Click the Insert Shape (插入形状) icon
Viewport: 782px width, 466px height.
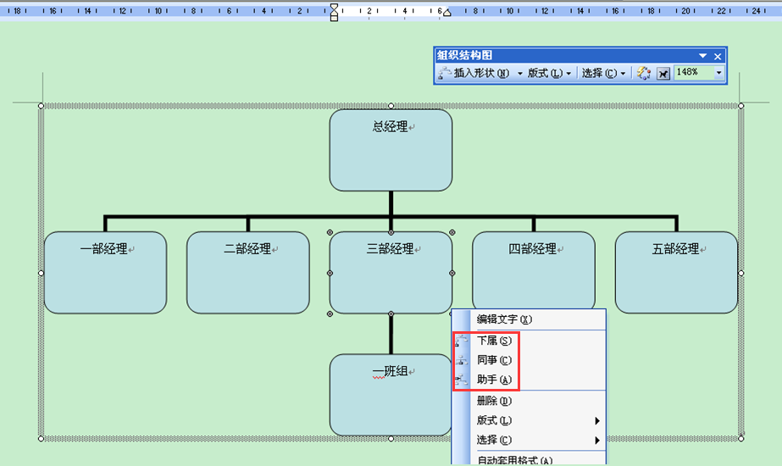click(x=445, y=74)
